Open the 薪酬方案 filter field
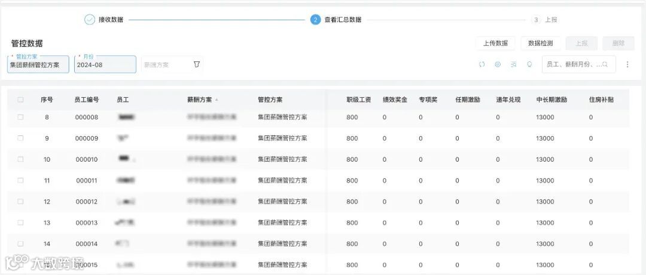 pos(172,64)
